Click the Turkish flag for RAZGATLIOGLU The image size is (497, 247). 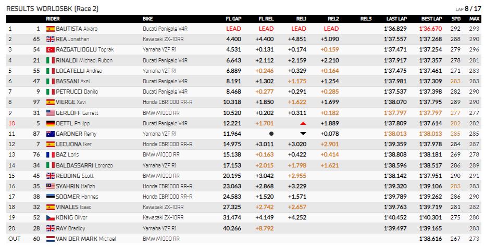(51, 49)
